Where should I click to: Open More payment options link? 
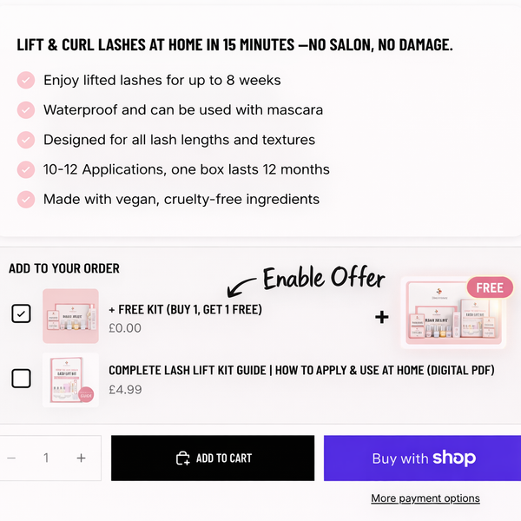425,498
